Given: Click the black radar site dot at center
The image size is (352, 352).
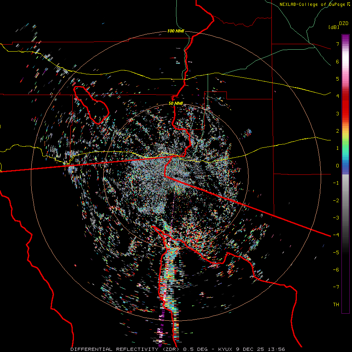Looking at the screenshot, I should [x=176, y=176].
